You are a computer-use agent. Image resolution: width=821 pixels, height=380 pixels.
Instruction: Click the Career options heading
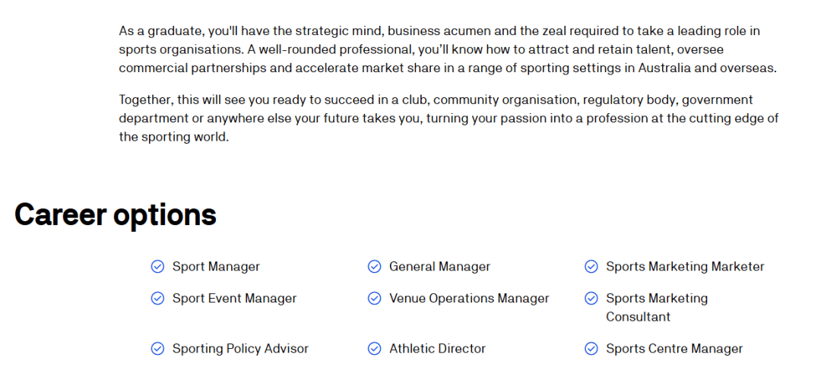116,215
